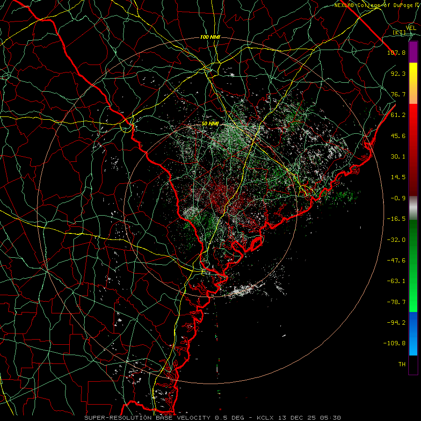This screenshot has width=421, height=421.
Task: Click the -63.1 velocity scale value
Action: pos(396,281)
